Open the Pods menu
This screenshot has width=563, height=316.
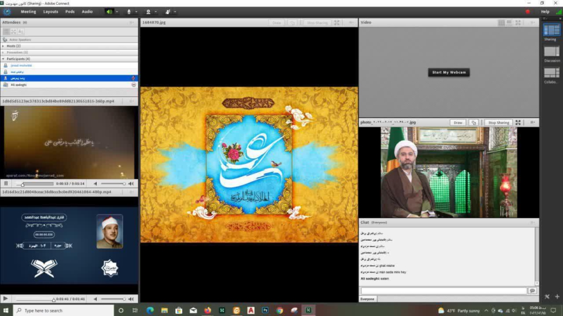point(70,11)
